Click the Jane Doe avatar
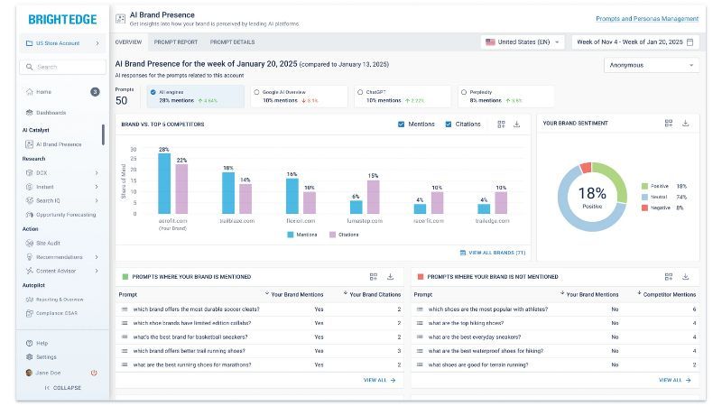 point(30,373)
